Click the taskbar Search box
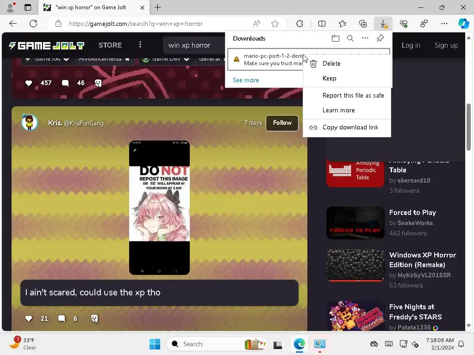Screen dimensions: 474x355 pos(217,344)
